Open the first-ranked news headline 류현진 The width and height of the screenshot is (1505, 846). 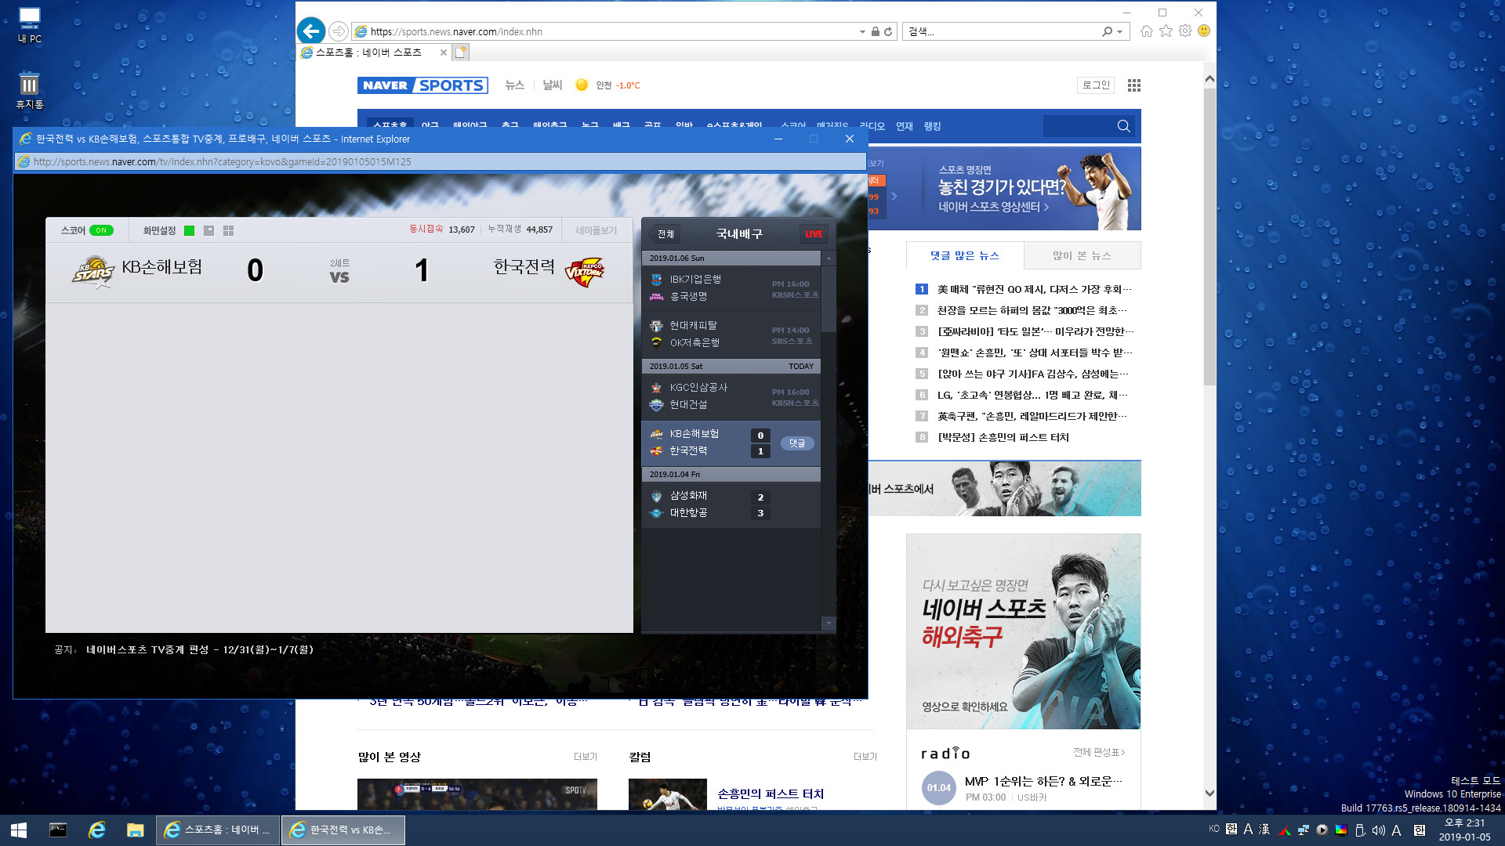(1034, 289)
